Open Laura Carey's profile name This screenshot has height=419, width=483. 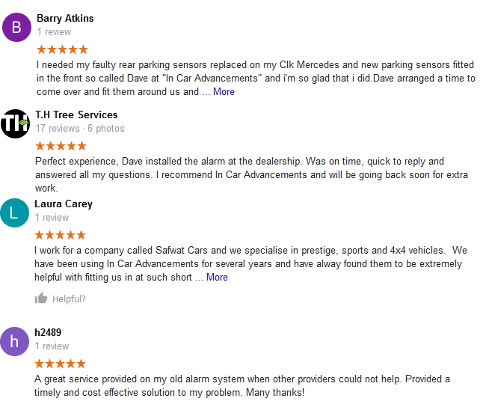tap(64, 204)
